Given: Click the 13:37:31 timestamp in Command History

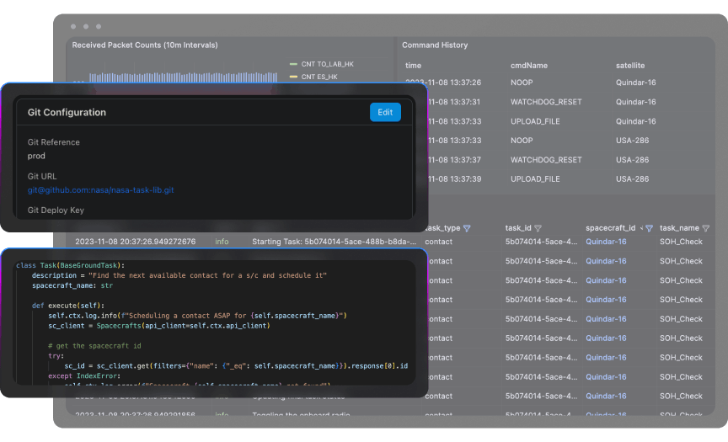Looking at the screenshot, I should tap(454, 102).
